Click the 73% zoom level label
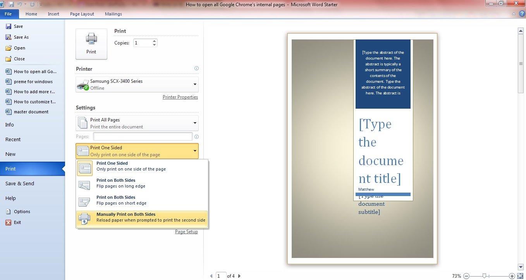Viewport: 526px width, 280px height. pyautogui.click(x=456, y=276)
